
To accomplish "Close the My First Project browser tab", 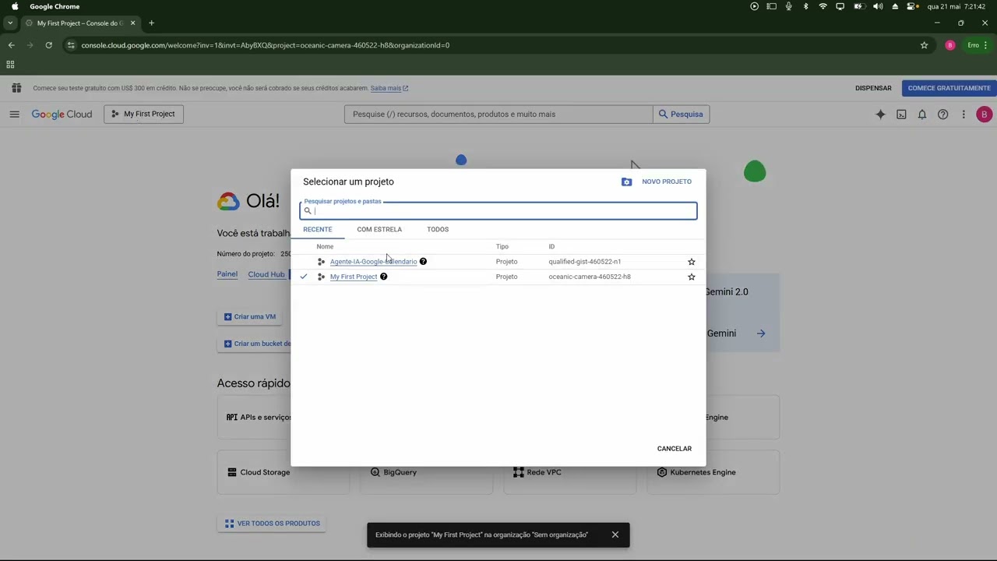I will click(x=132, y=23).
